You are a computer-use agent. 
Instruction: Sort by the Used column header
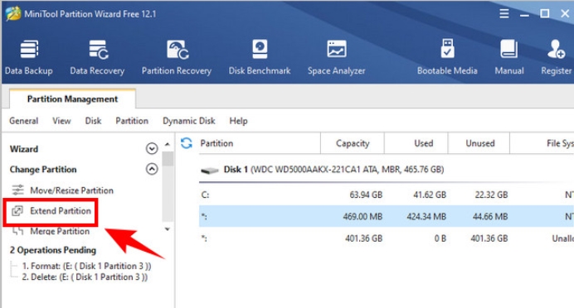click(416, 143)
